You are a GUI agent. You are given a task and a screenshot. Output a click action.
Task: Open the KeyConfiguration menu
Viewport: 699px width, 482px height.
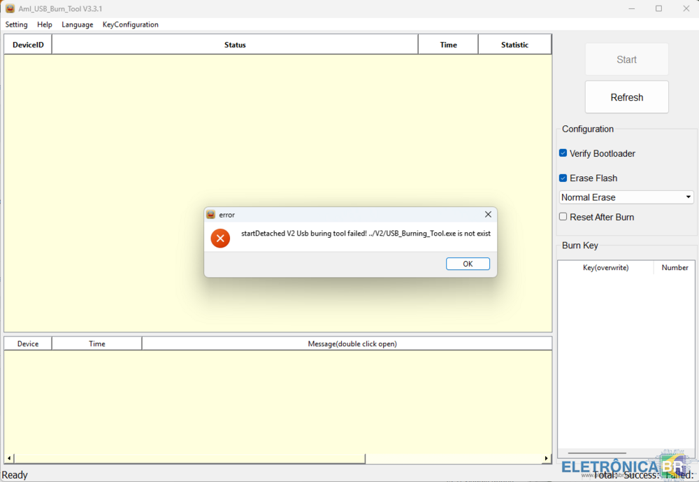click(x=130, y=24)
